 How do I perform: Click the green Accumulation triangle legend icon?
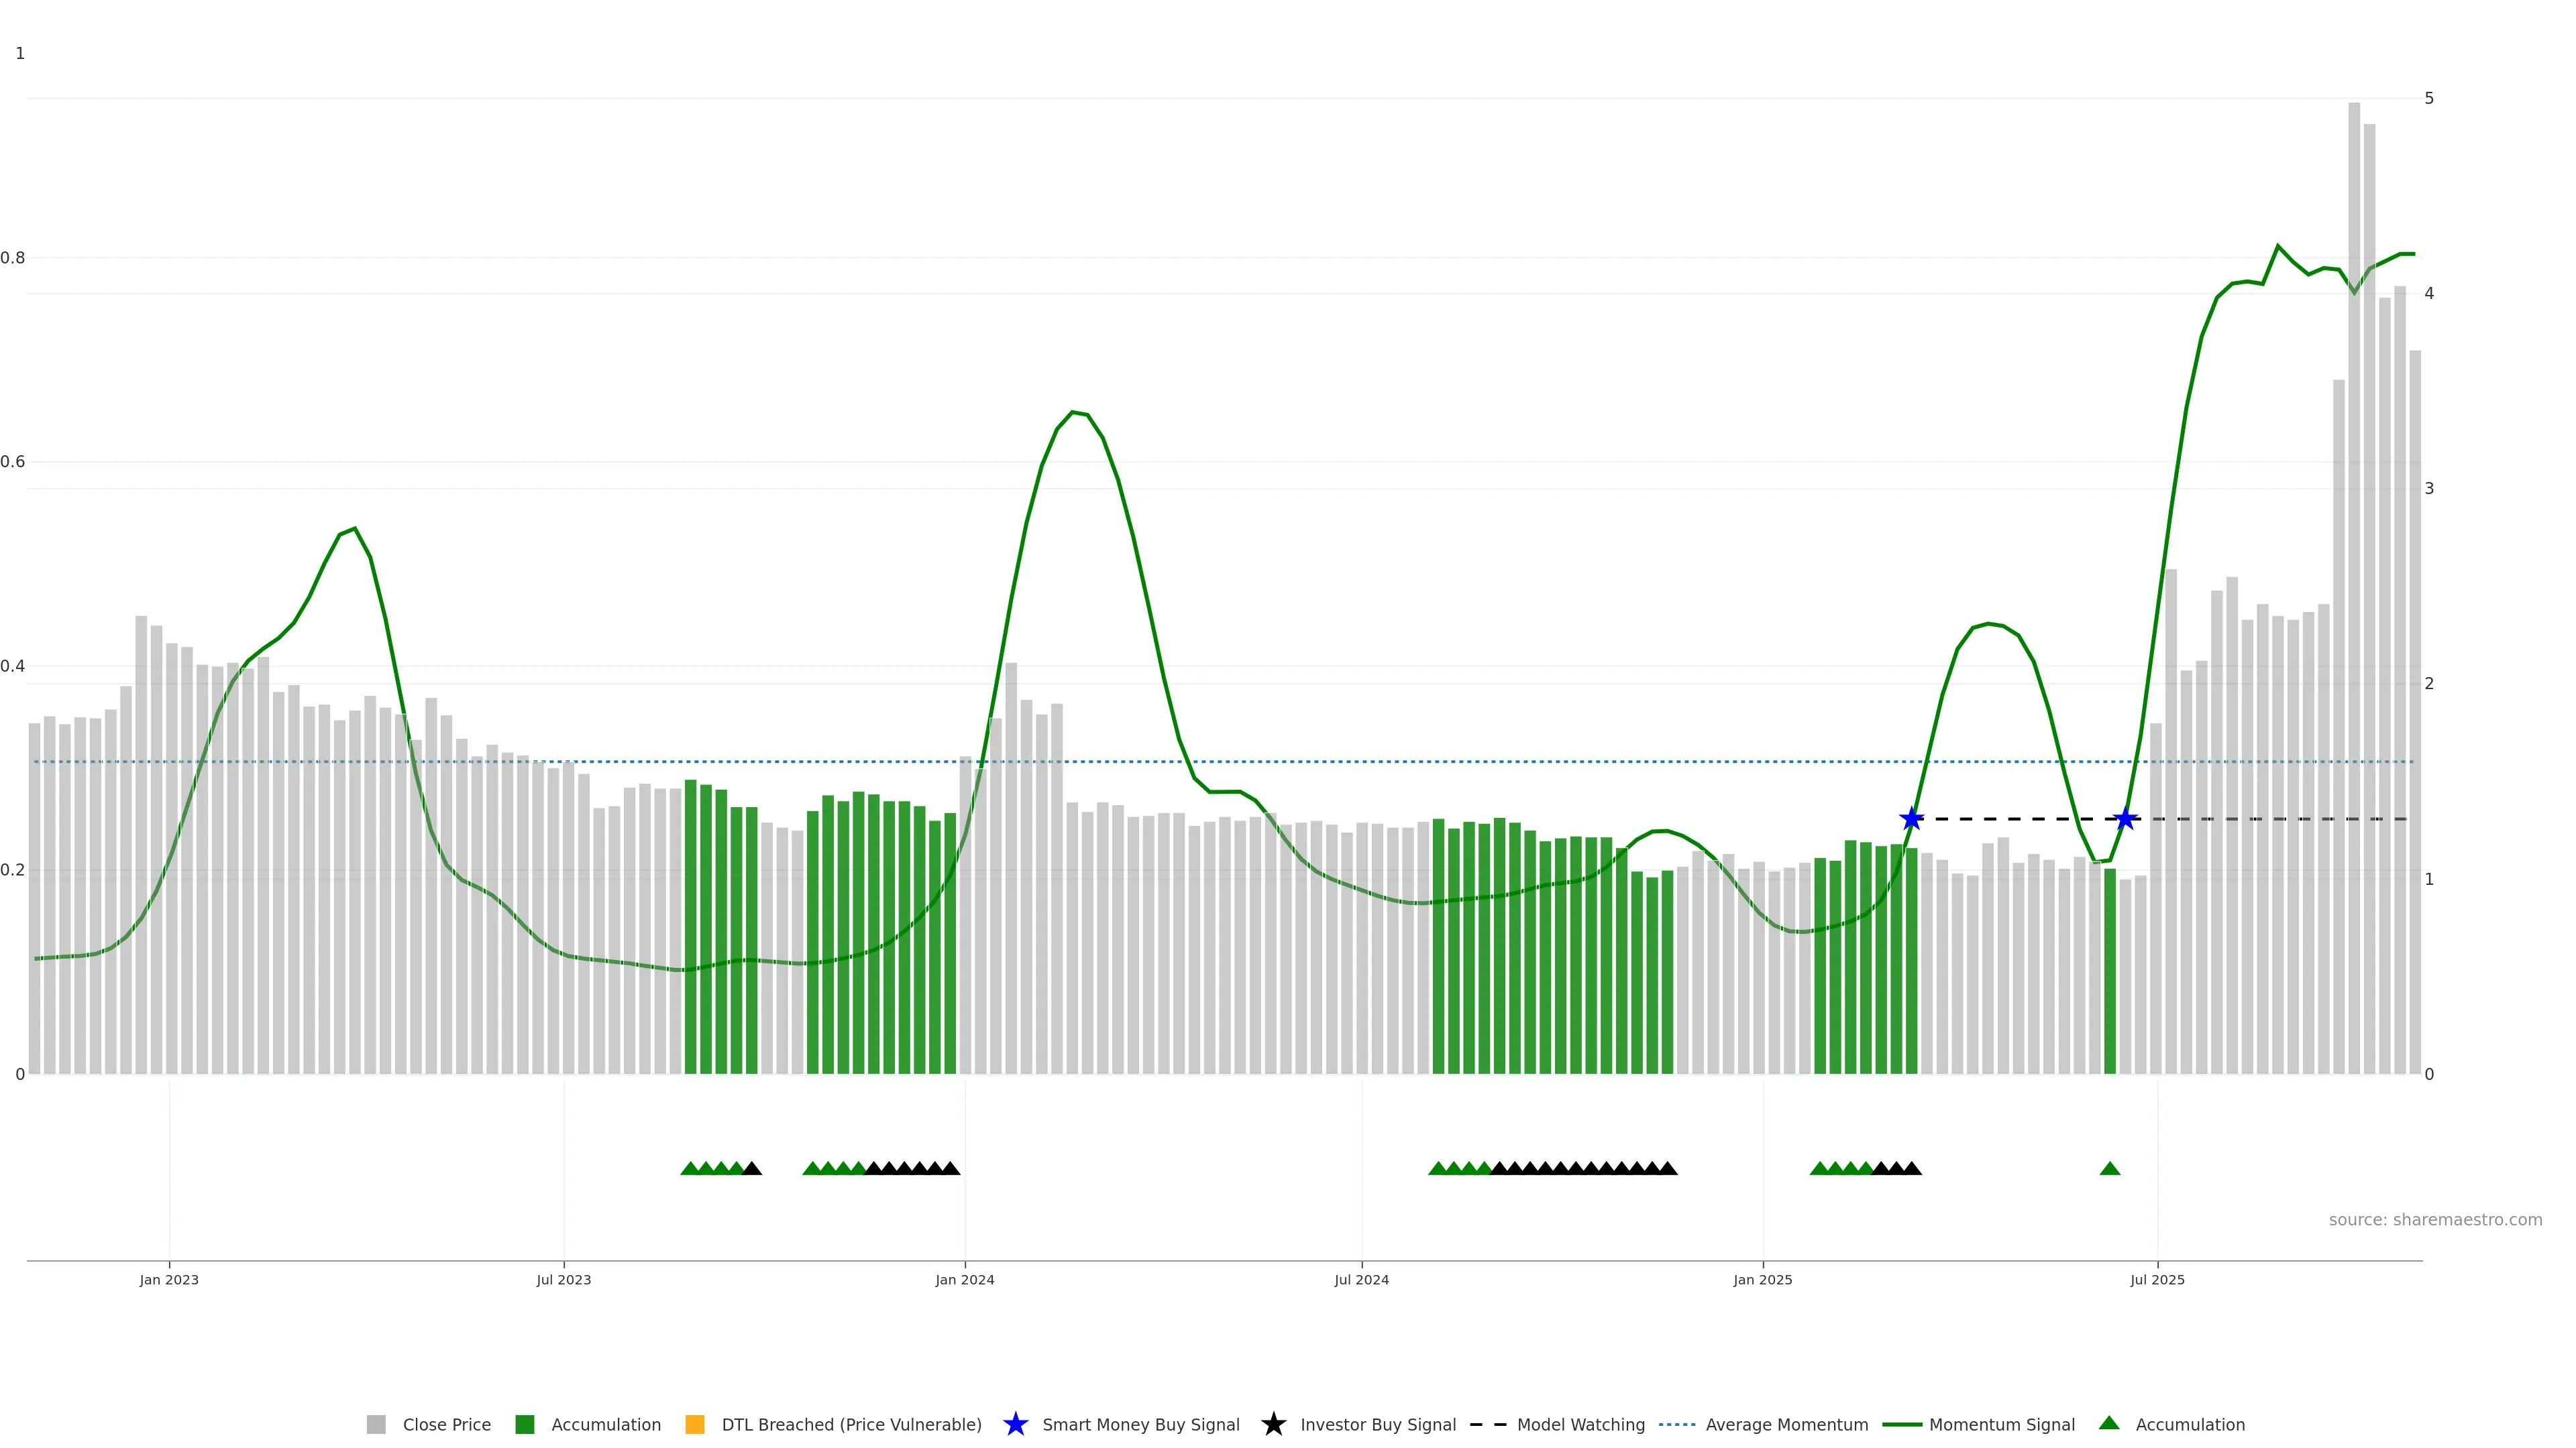coord(2108,1423)
